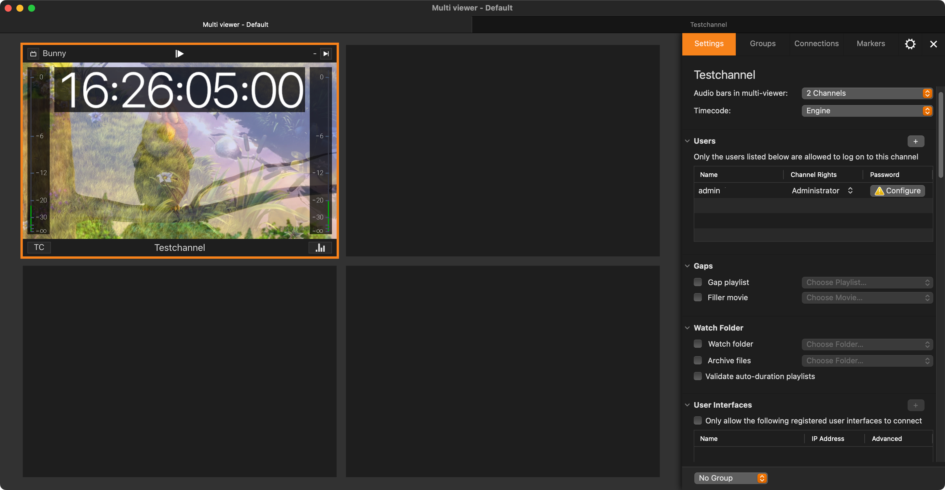Select the empty bottom-left viewer slot
The width and height of the screenshot is (945, 490).
(x=179, y=371)
